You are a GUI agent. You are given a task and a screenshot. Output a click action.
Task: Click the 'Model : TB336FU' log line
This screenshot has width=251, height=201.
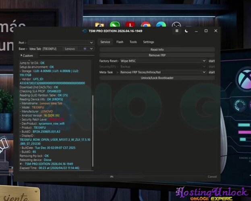32,107
